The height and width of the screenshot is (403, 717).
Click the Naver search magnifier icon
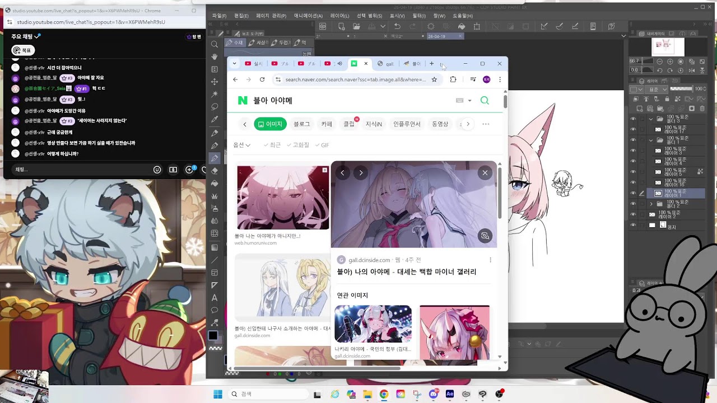(x=485, y=101)
